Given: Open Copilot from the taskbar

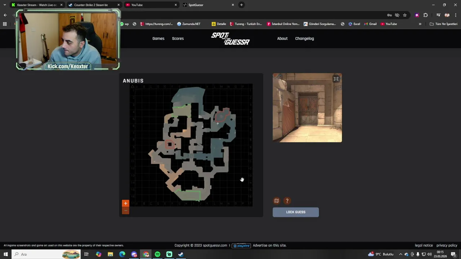Looking at the screenshot, I should 99,254.
